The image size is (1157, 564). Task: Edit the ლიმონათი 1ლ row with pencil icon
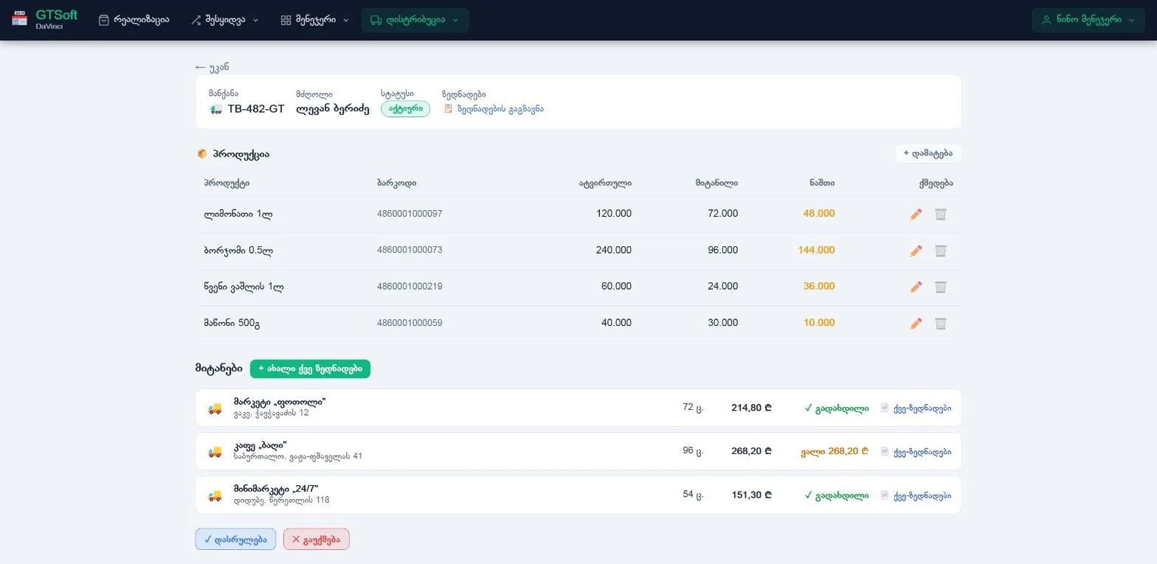click(x=916, y=214)
